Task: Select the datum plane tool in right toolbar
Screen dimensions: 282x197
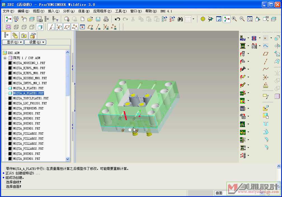Action: coord(265,54)
